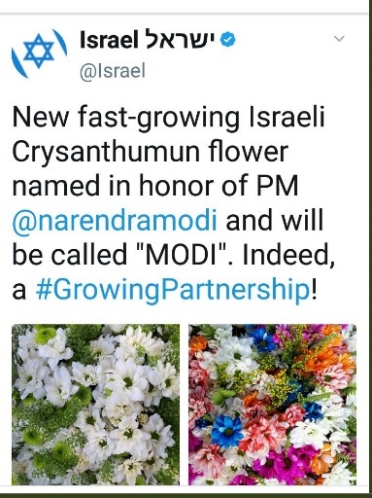The image size is (372, 498).
Task: Click the @Israel handle
Action: [113, 71]
